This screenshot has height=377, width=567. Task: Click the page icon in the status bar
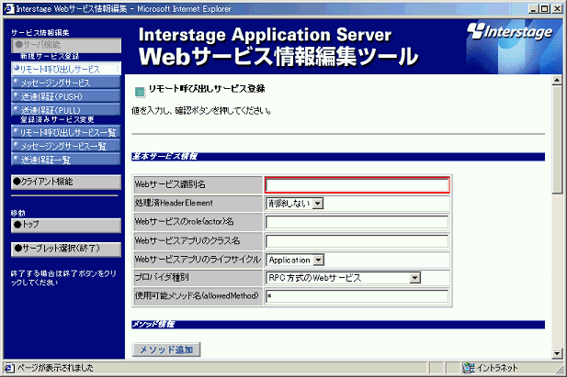click(9, 368)
